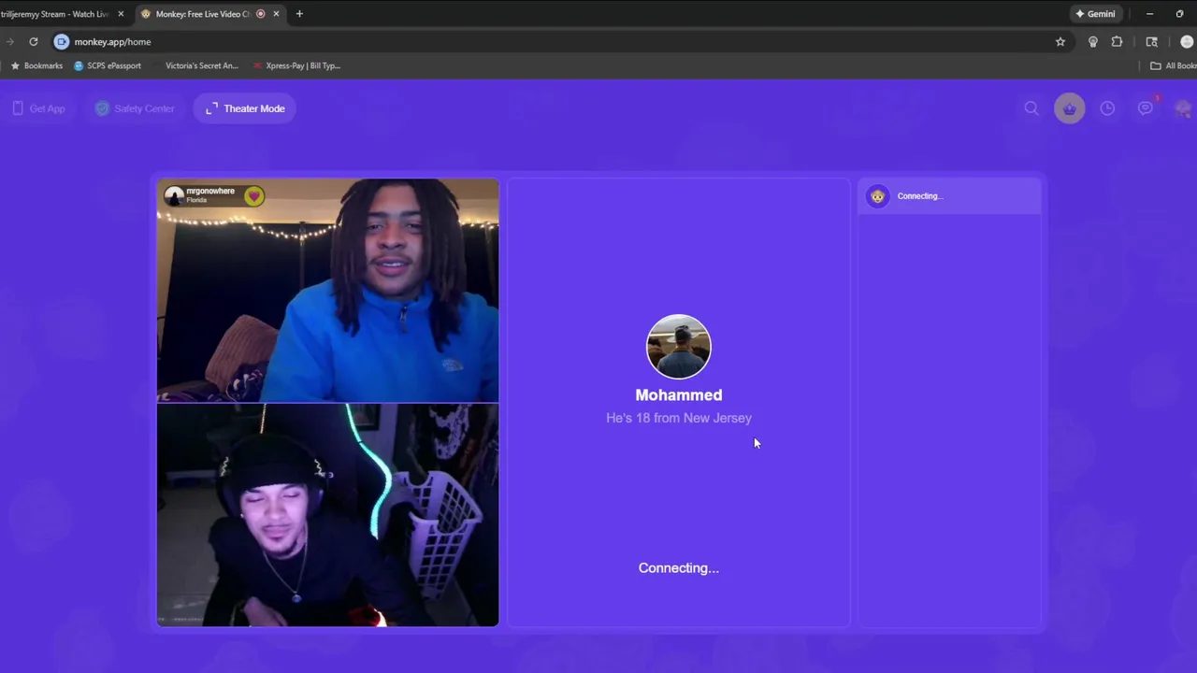This screenshot has width=1197, height=673.
Task: Enable Theater Mode
Action: (245, 108)
